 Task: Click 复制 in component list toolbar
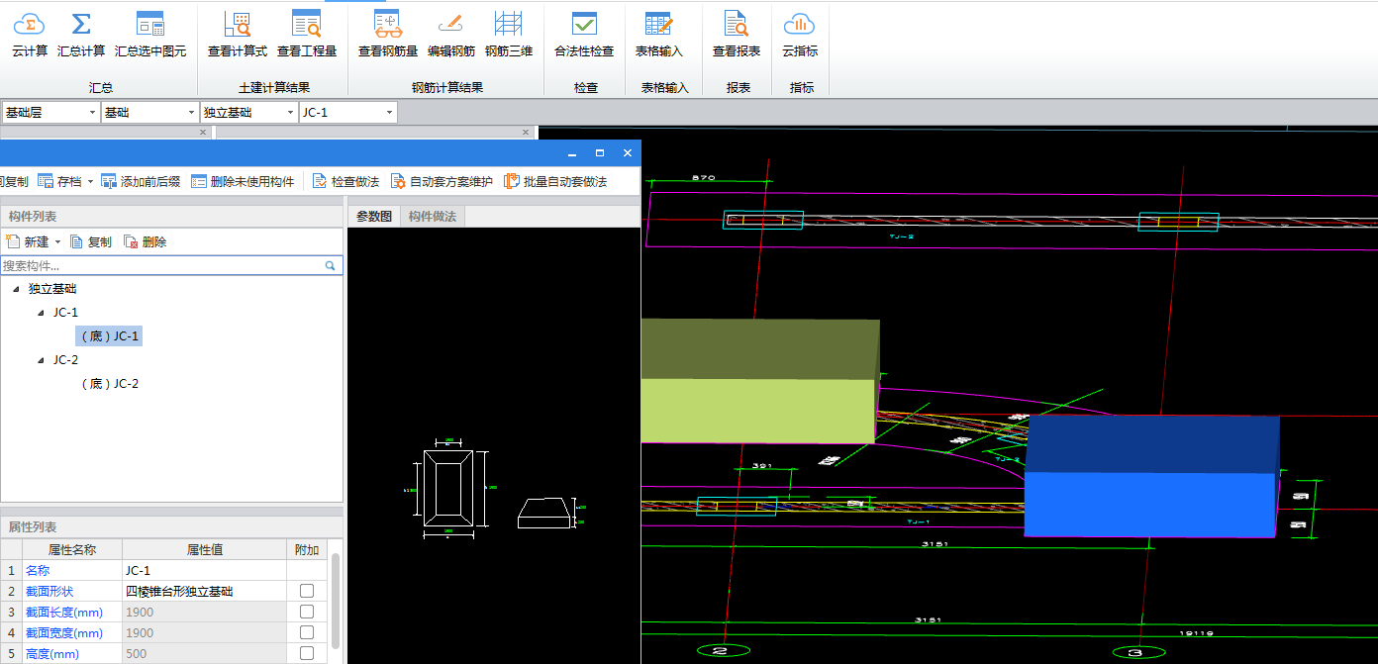[x=90, y=241]
